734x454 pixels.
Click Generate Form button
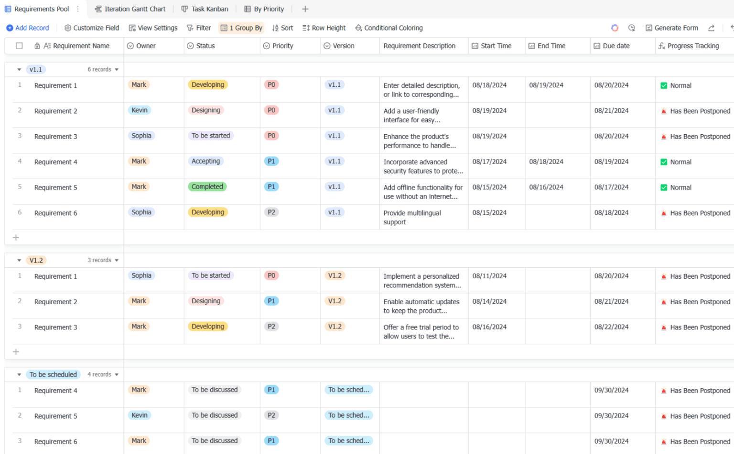point(671,28)
